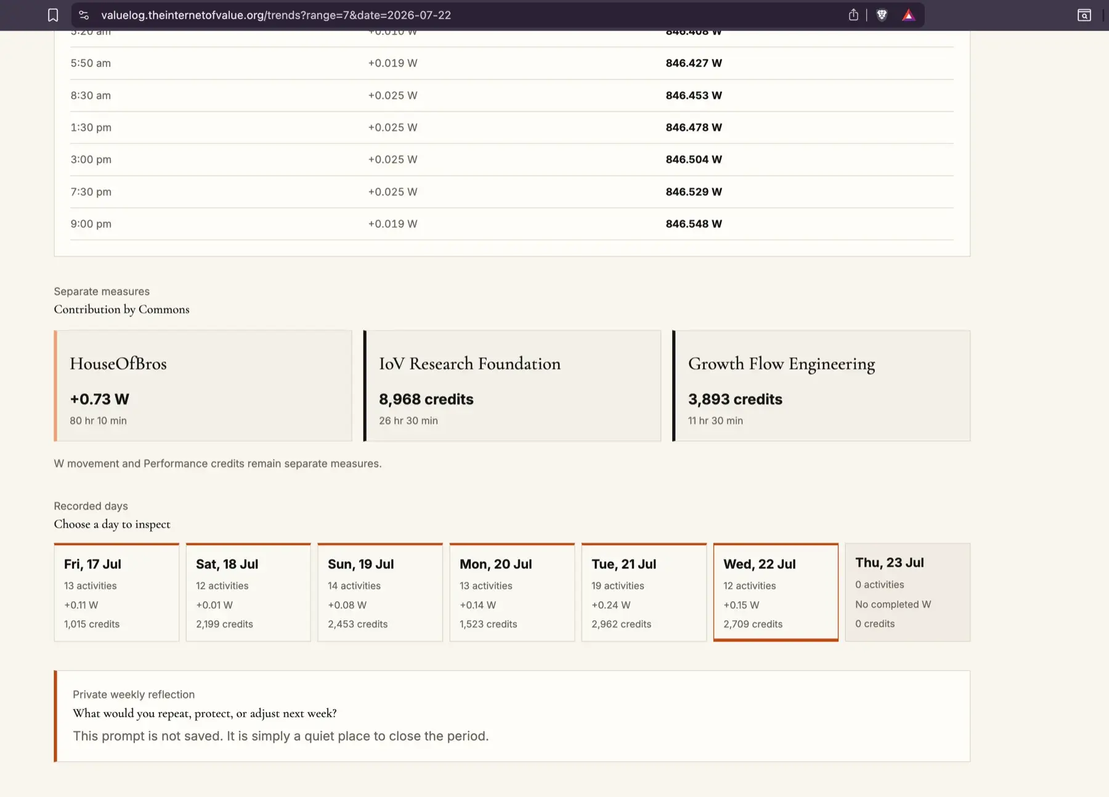Screen dimensions: 1109x797
Task: Click the Choose a day to inspect heading
Action: [x=112, y=524]
